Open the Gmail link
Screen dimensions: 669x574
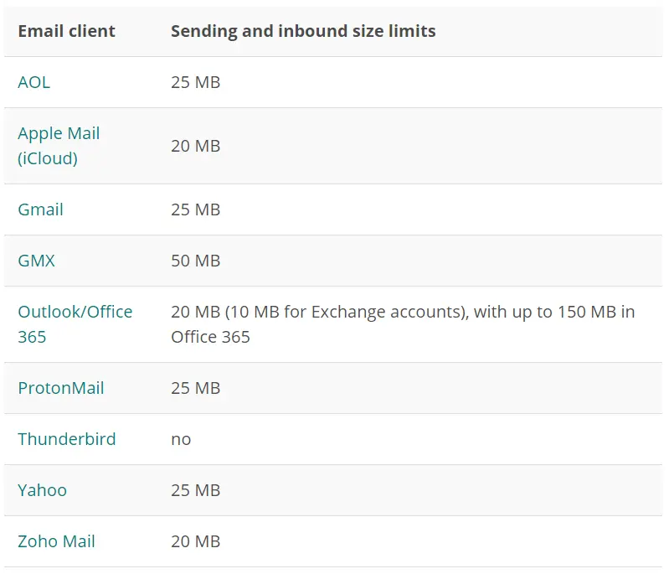[40, 209]
